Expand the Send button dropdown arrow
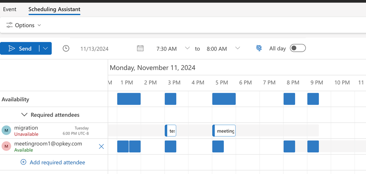This screenshot has height=174, width=366. [46, 48]
